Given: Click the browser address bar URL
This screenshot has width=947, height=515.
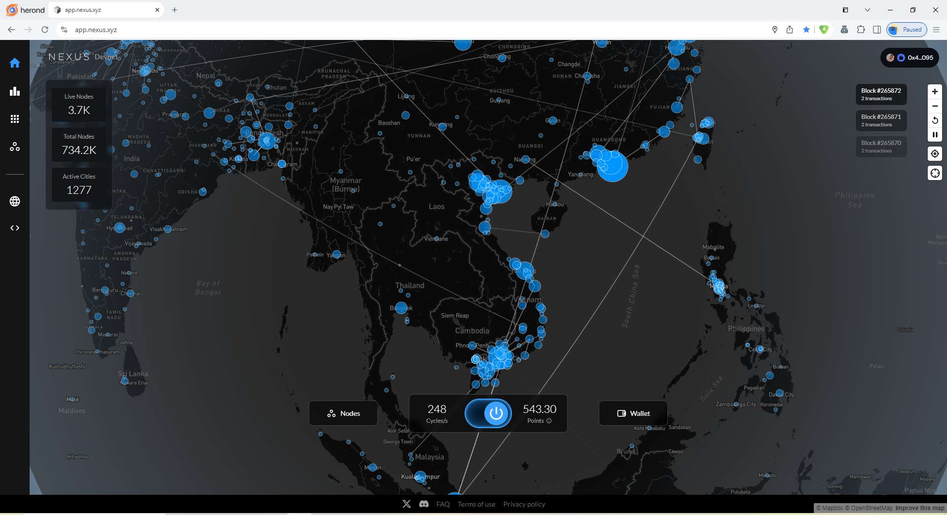Looking at the screenshot, I should click(x=96, y=30).
